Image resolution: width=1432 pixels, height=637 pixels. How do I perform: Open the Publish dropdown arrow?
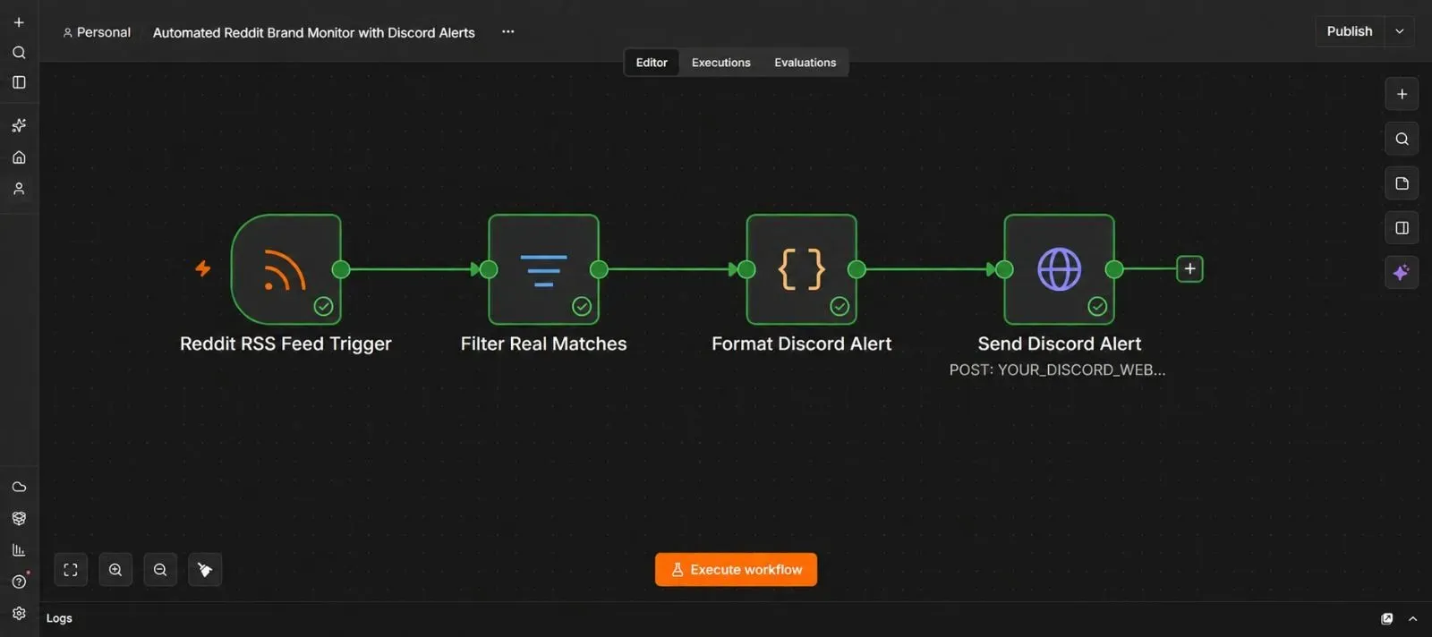click(x=1400, y=31)
